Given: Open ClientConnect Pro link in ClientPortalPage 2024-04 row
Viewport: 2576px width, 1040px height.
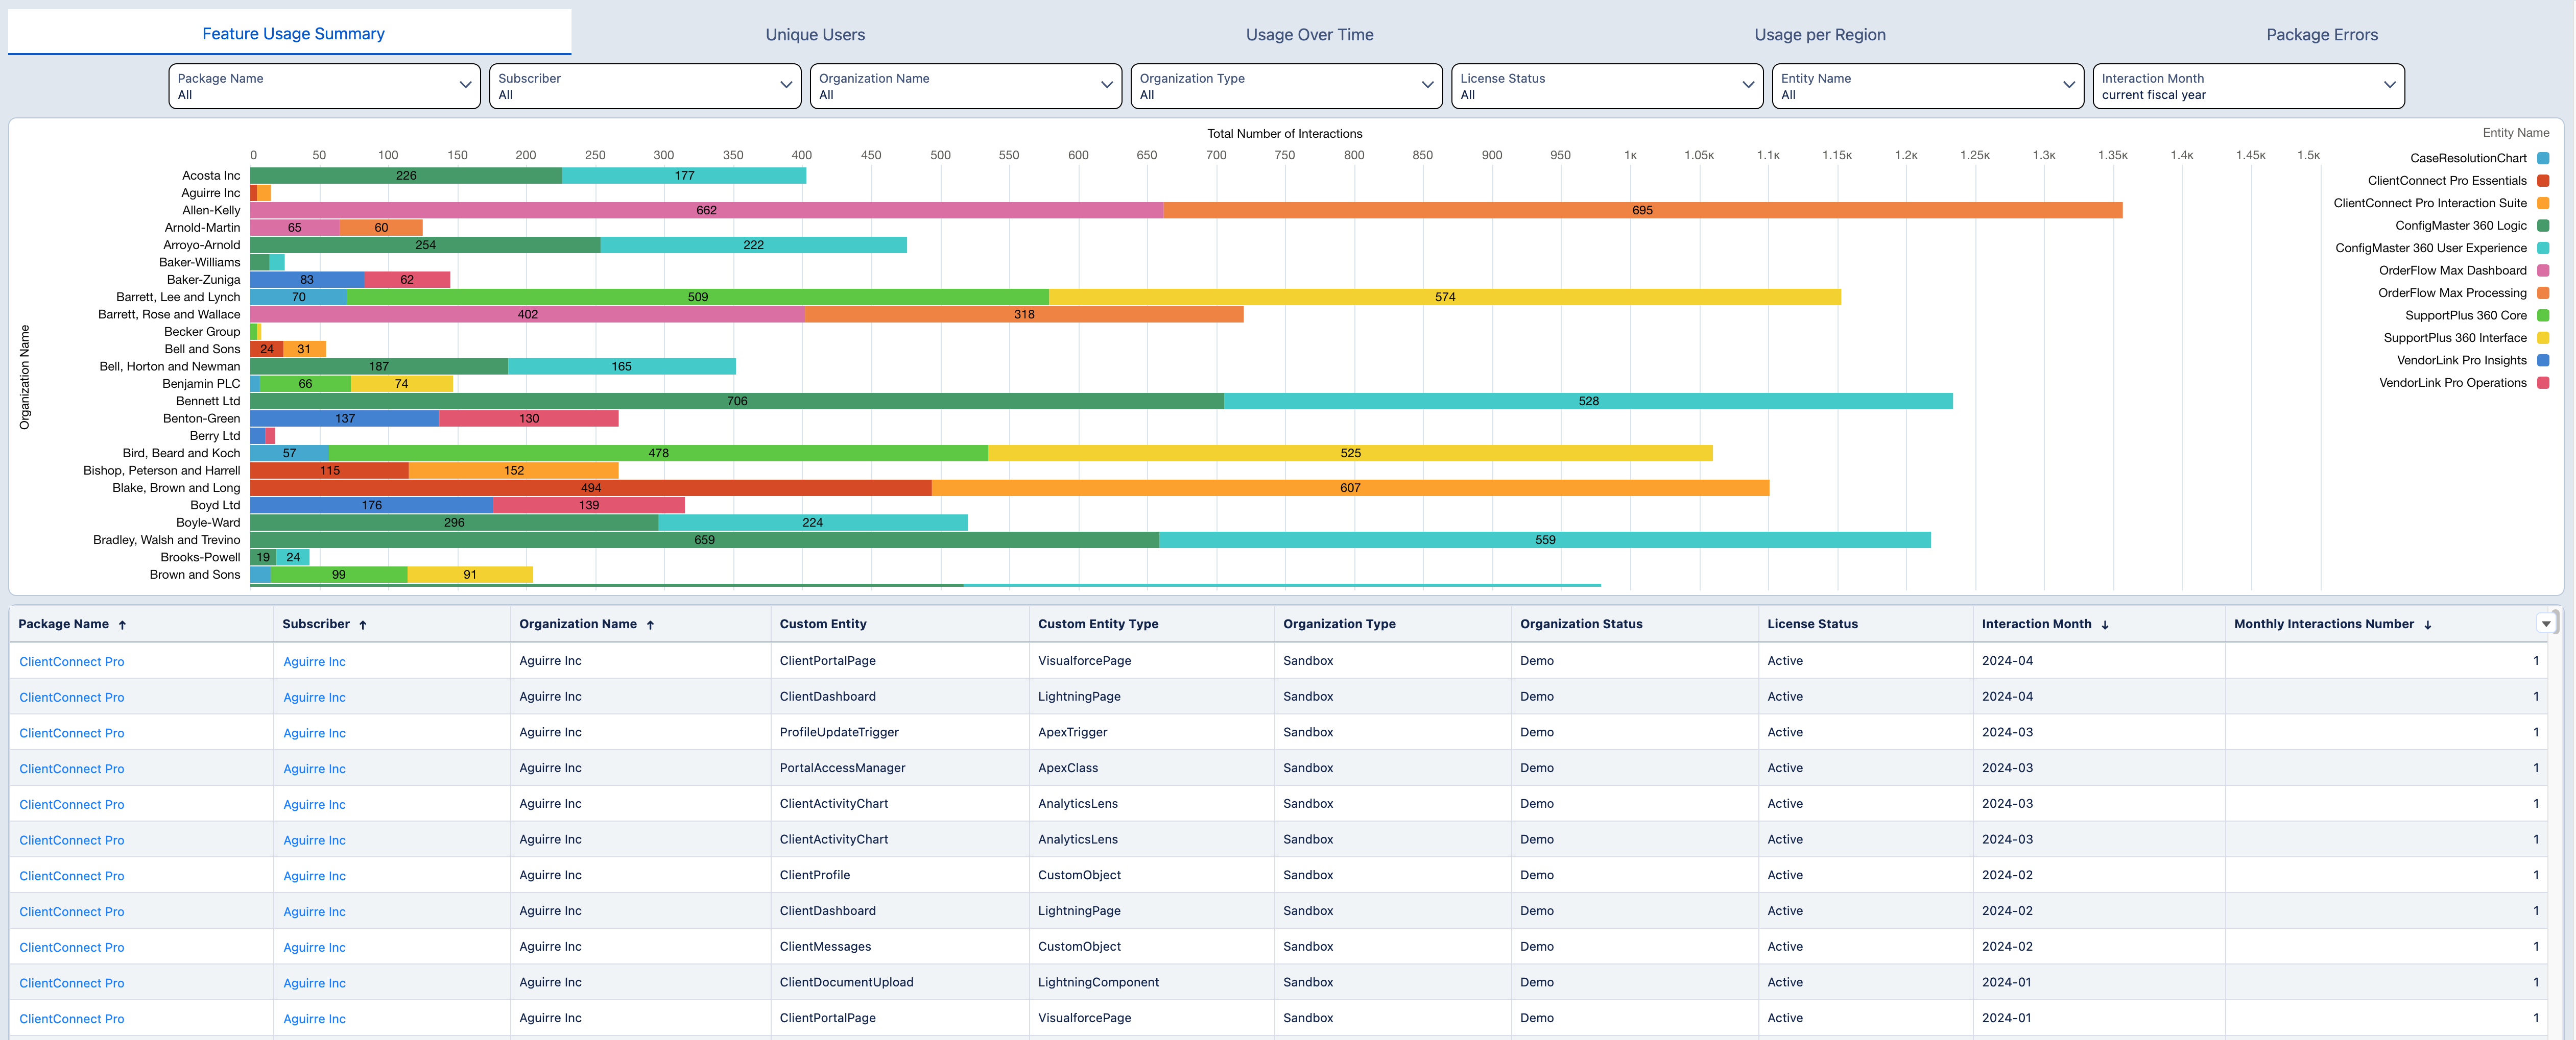Looking at the screenshot, I should click(x=72, y=661).
